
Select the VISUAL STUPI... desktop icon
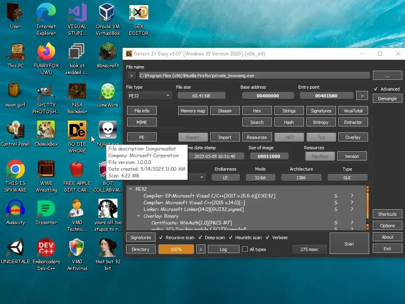coord(77,19)
